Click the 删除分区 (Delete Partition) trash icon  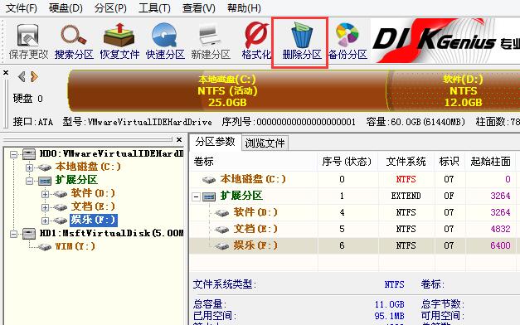(x=301, y=35)
